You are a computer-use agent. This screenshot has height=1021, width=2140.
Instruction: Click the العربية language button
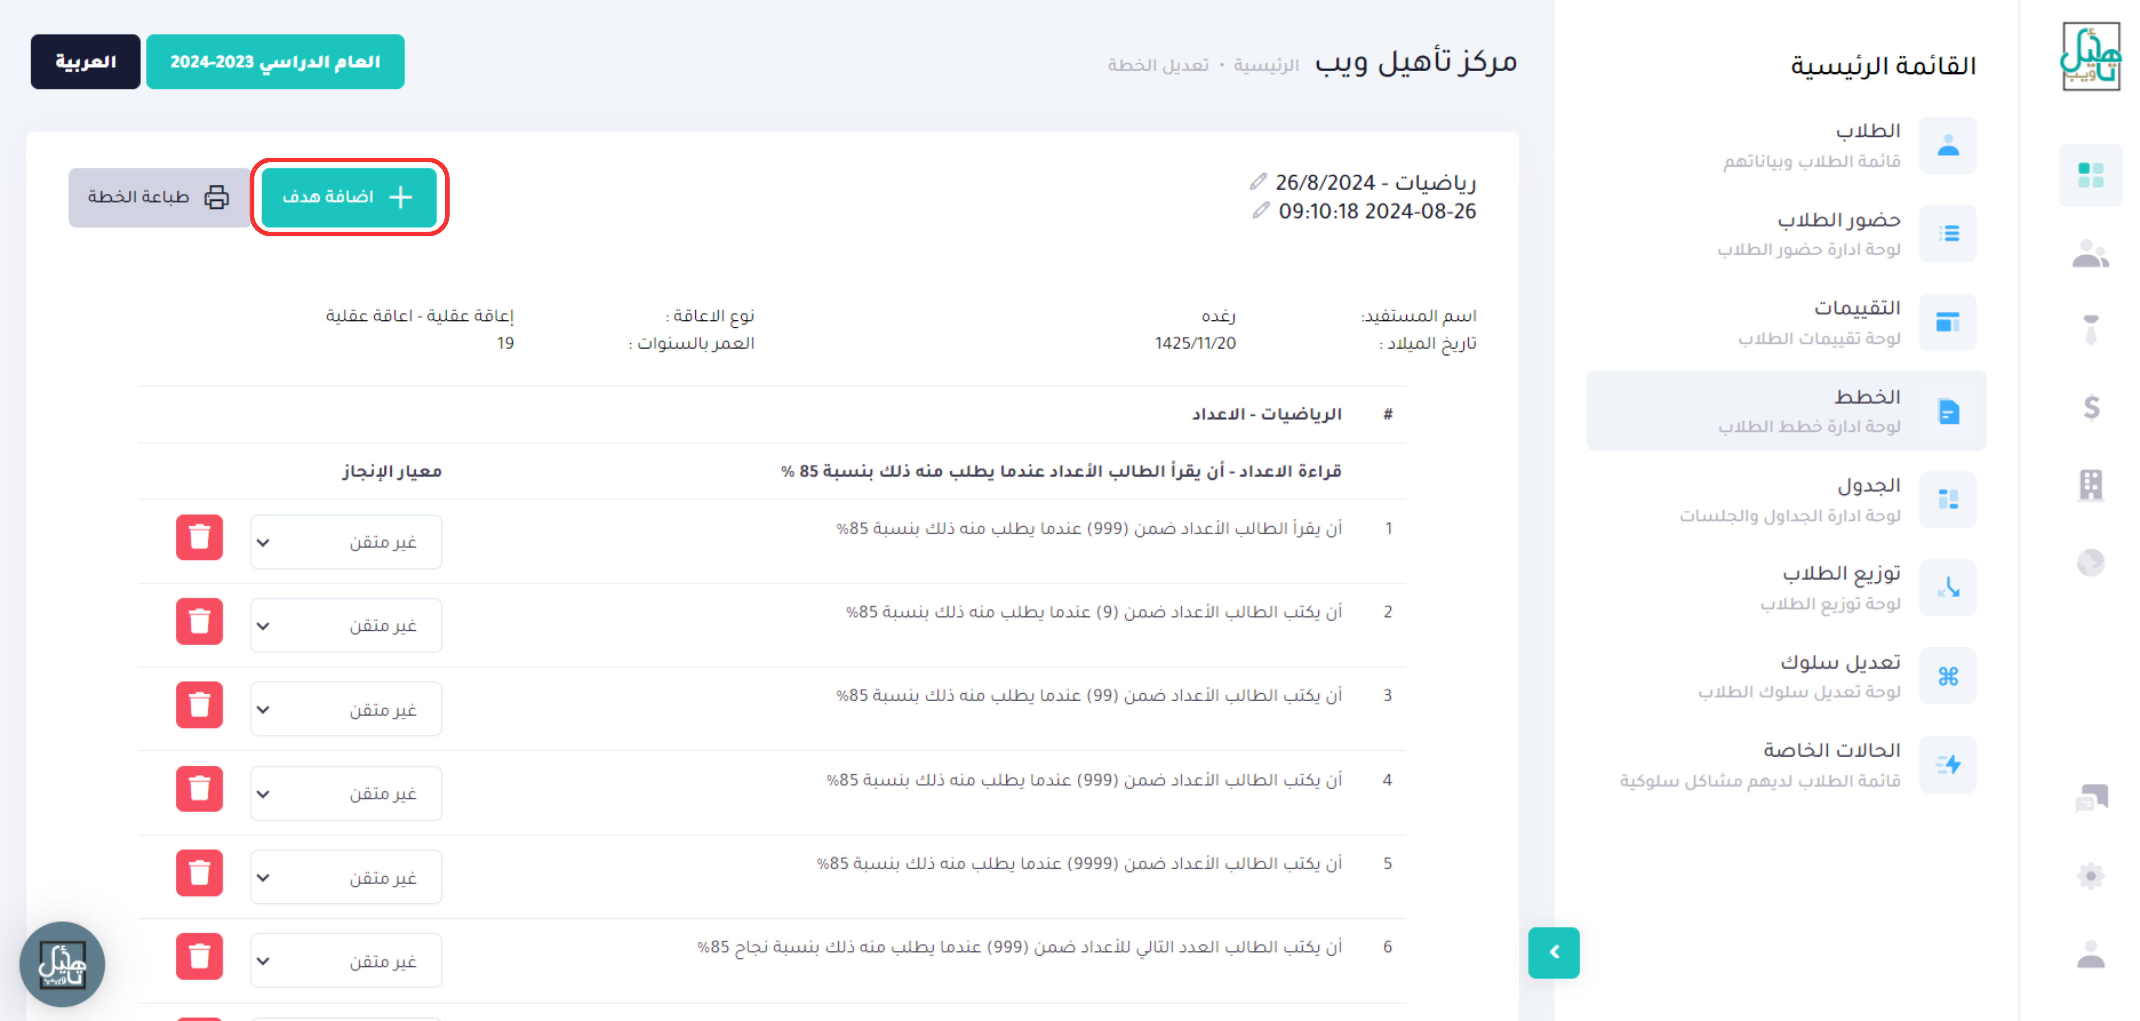pos(86,61)
